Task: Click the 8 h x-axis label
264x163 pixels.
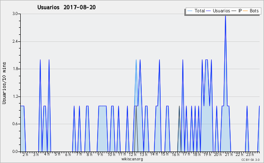Action: [89, 154]
